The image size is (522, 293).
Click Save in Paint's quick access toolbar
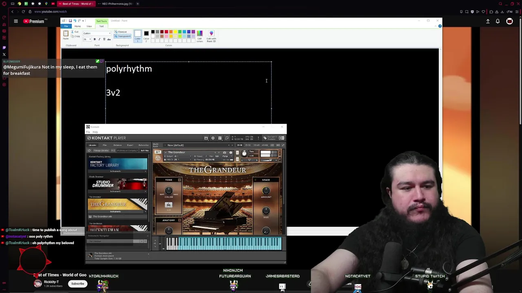click(x=70, y=21)
